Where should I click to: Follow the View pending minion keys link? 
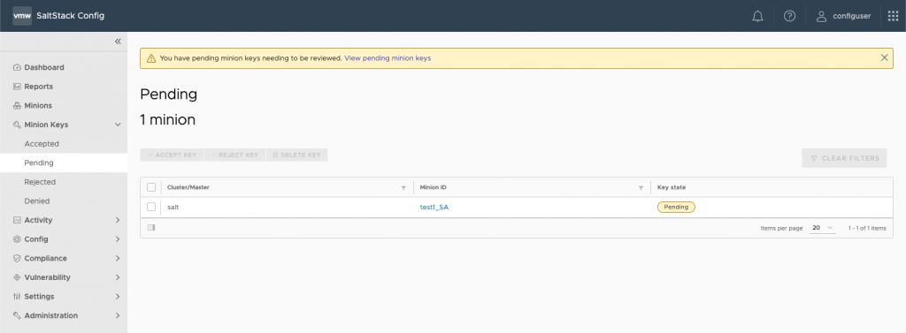coord(388,58)
